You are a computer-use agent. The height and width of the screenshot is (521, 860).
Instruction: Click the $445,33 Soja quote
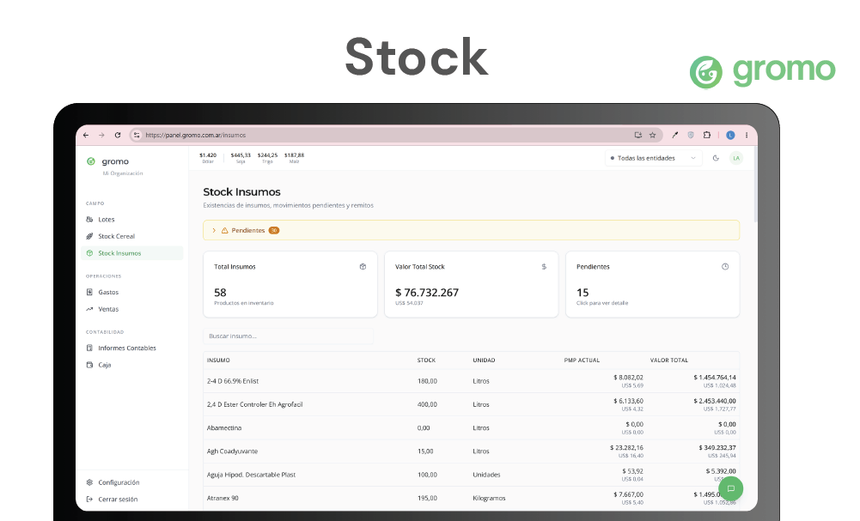pyautogui.click(x=241, y=158)
